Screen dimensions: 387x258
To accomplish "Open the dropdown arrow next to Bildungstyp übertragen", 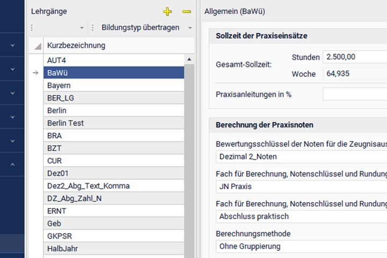I will pyautogui.click(x=190, y=28).
